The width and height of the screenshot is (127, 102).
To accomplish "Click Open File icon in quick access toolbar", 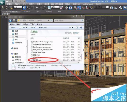I will 10,1.
